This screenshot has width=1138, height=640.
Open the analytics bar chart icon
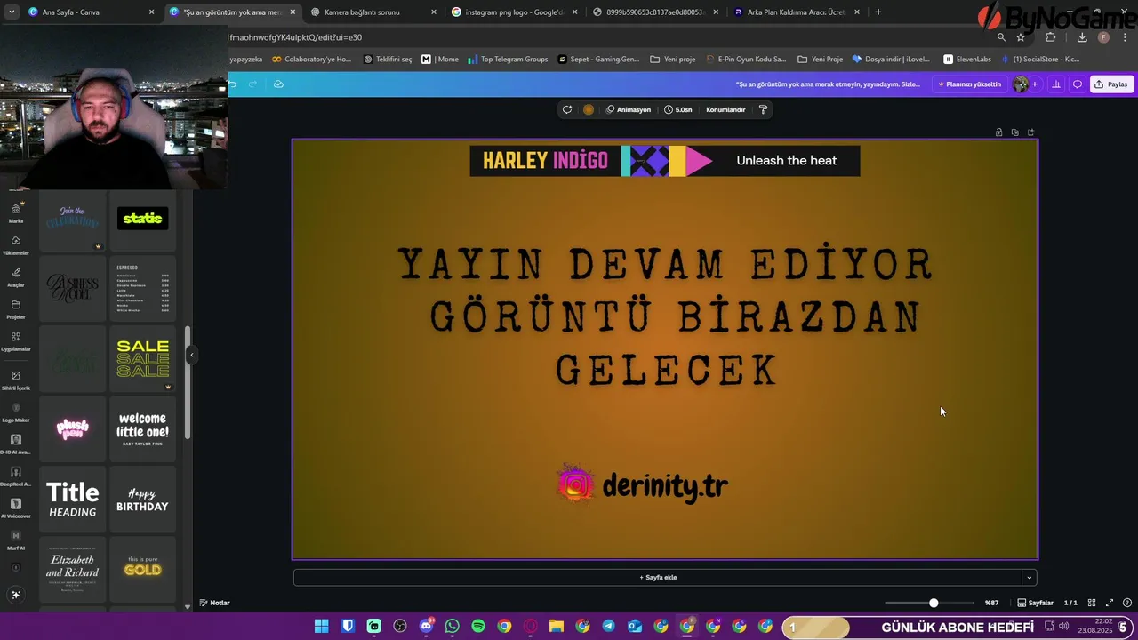point(1056,84)
